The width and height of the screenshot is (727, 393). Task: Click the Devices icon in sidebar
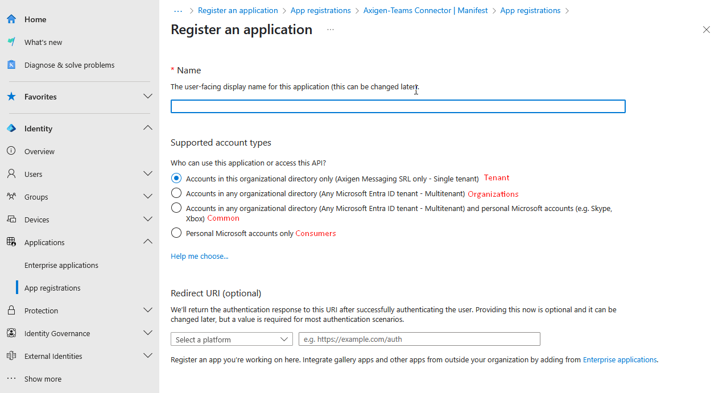coord(11,220)
